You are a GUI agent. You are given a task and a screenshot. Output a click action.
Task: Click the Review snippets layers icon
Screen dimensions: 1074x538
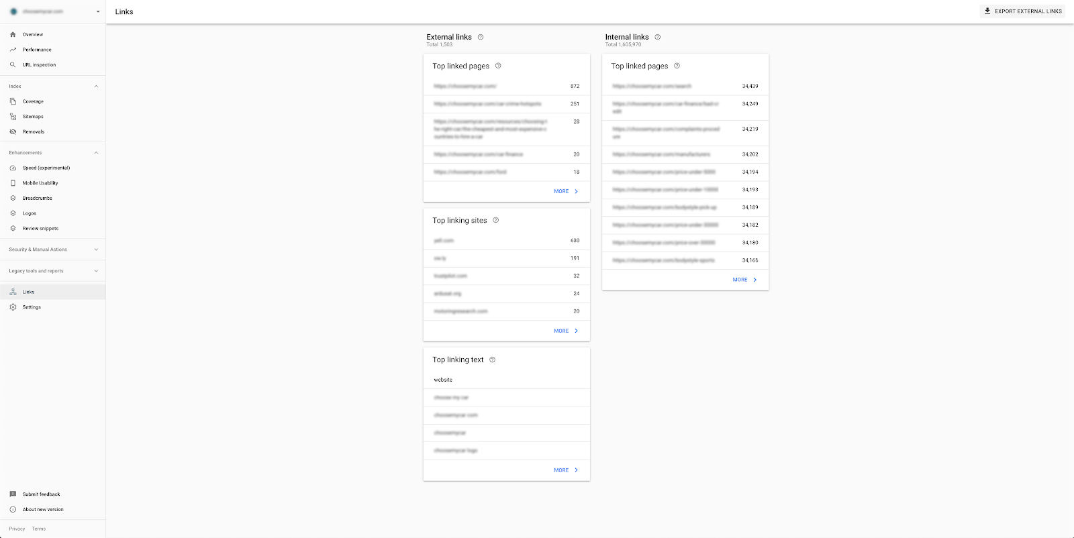tap(13, 228)
